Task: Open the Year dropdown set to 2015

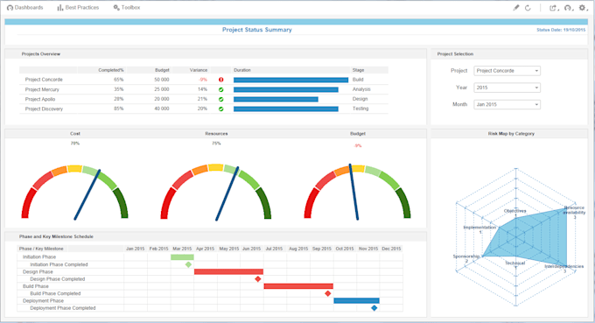Action: coord(507,88)
